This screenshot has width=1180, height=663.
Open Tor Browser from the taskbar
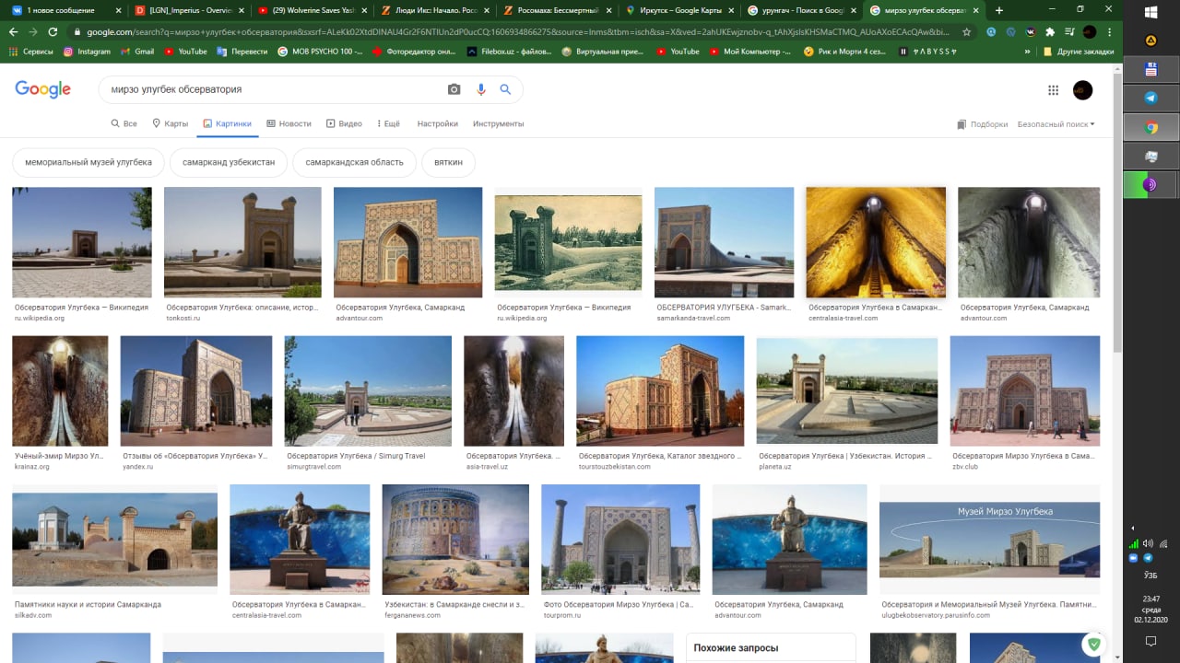tap(1150, 185)
